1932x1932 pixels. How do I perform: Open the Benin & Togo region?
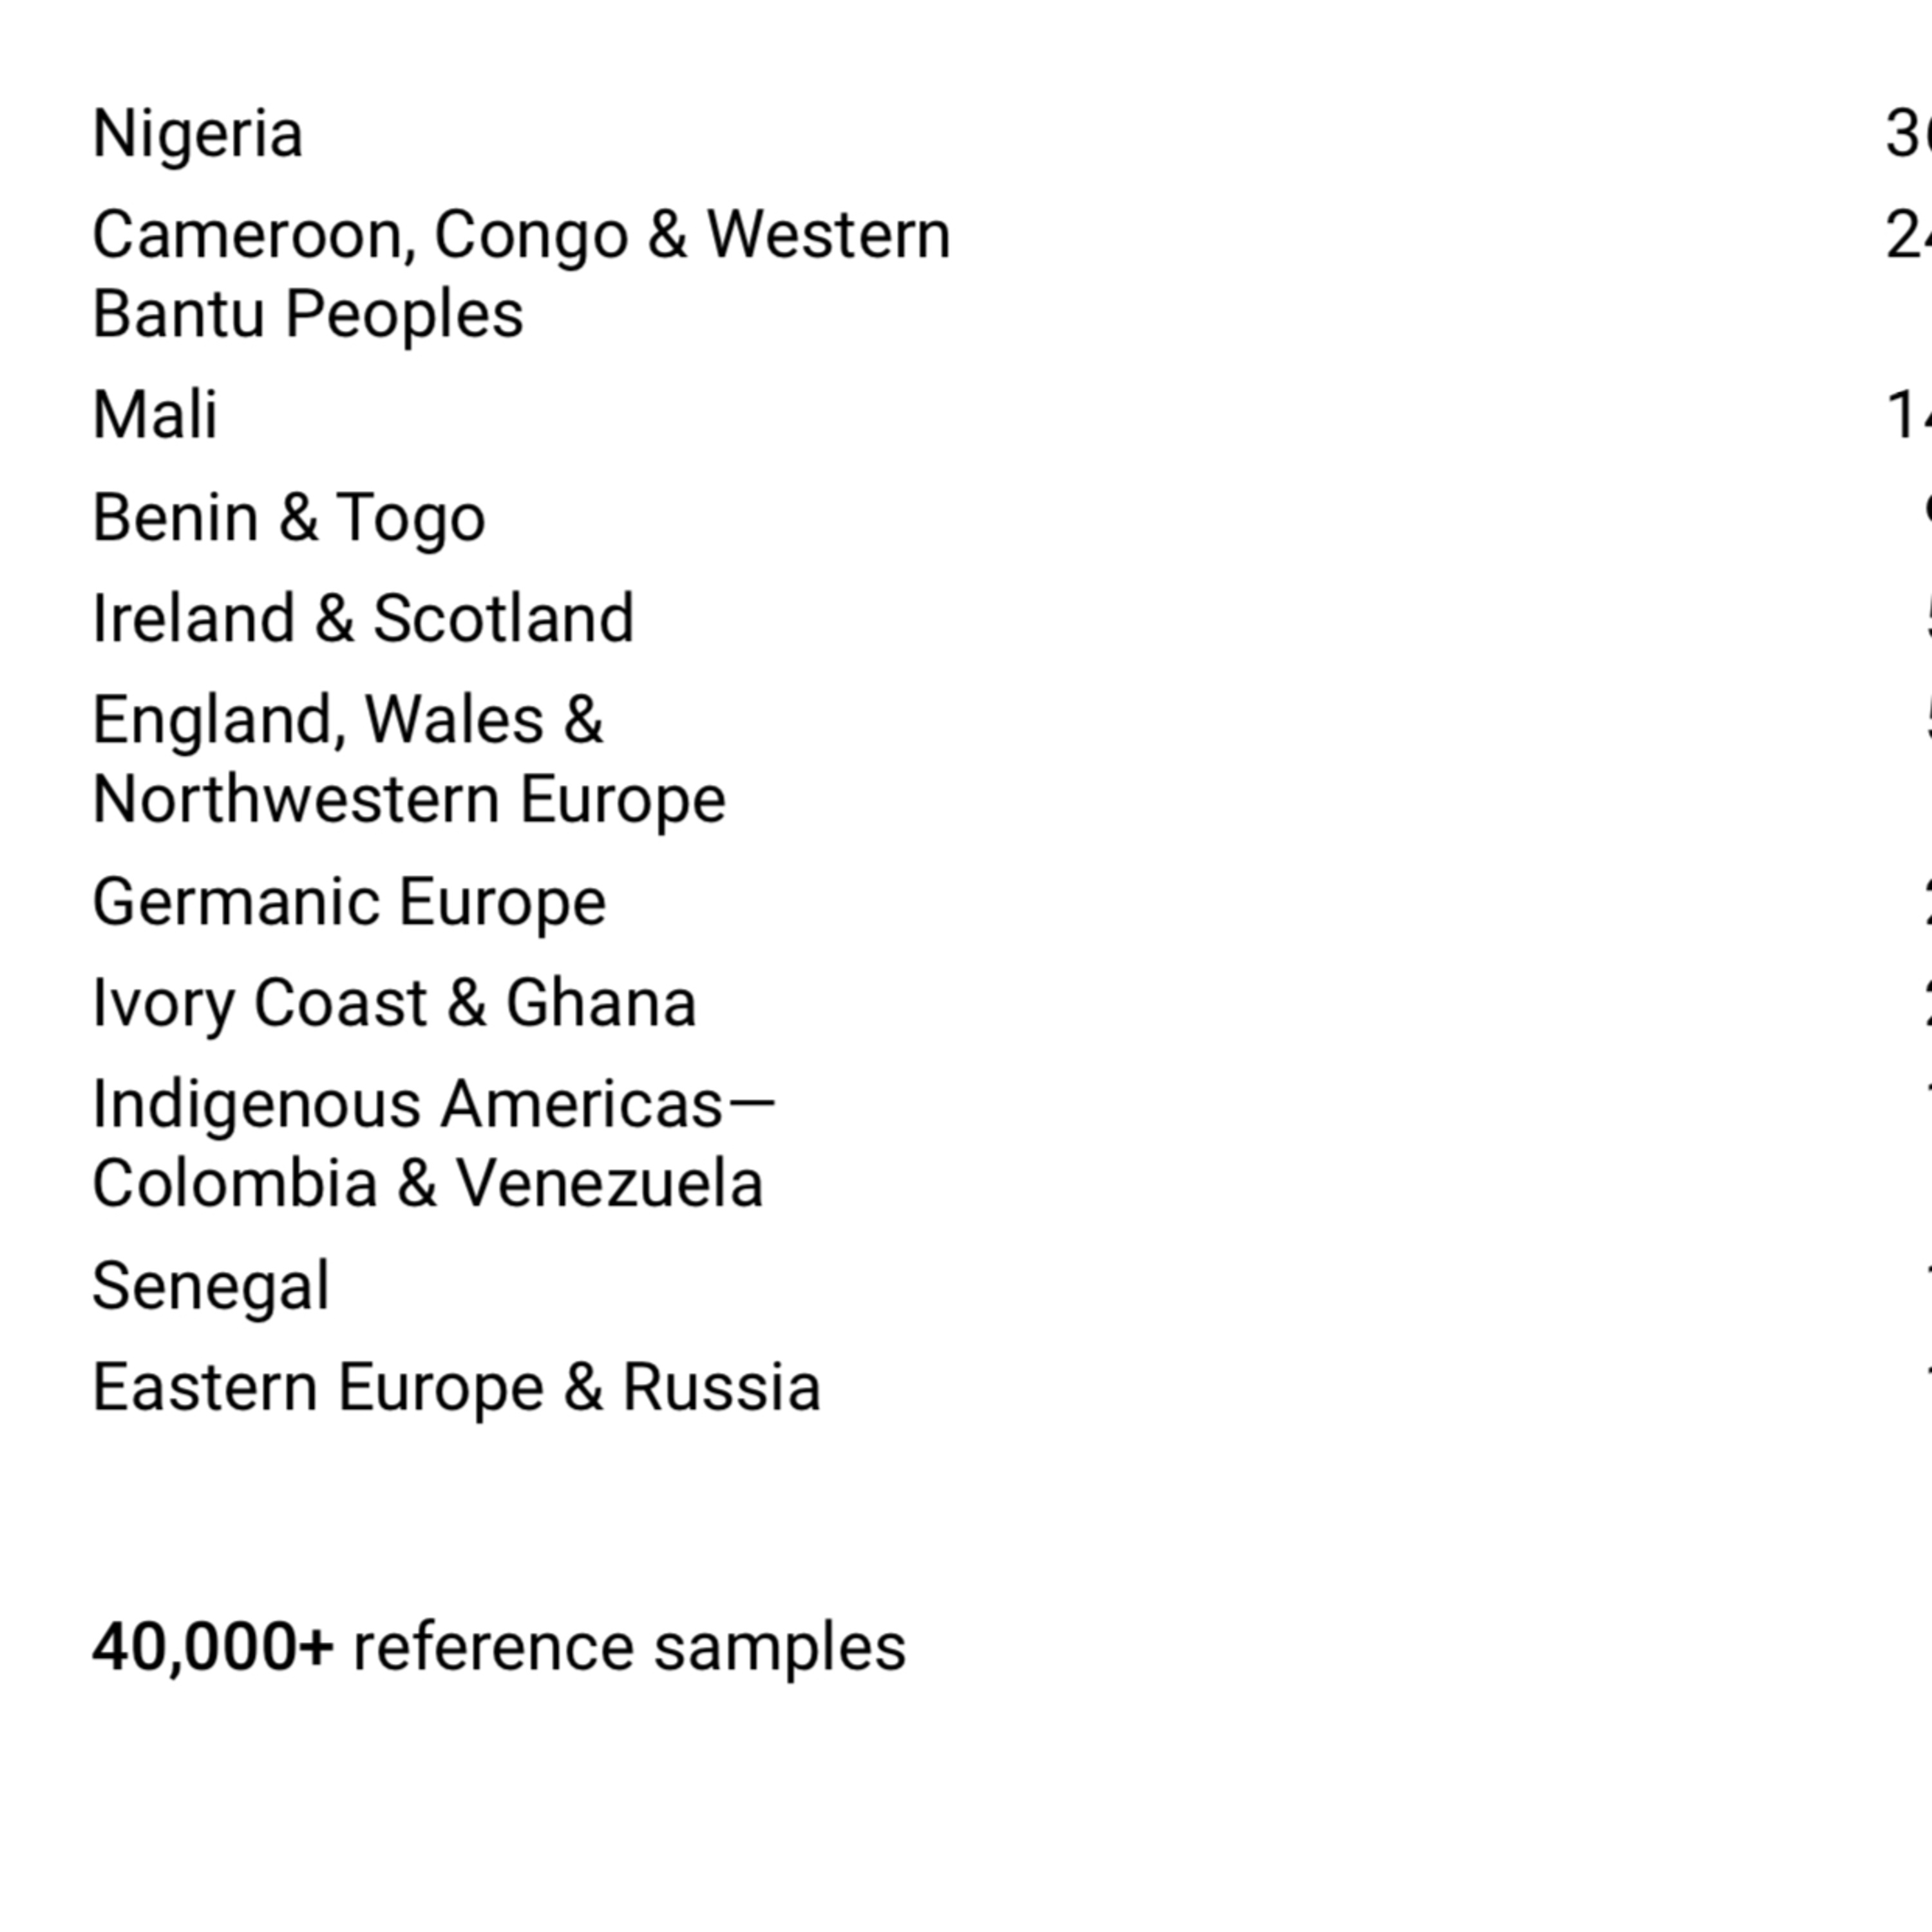289,518
